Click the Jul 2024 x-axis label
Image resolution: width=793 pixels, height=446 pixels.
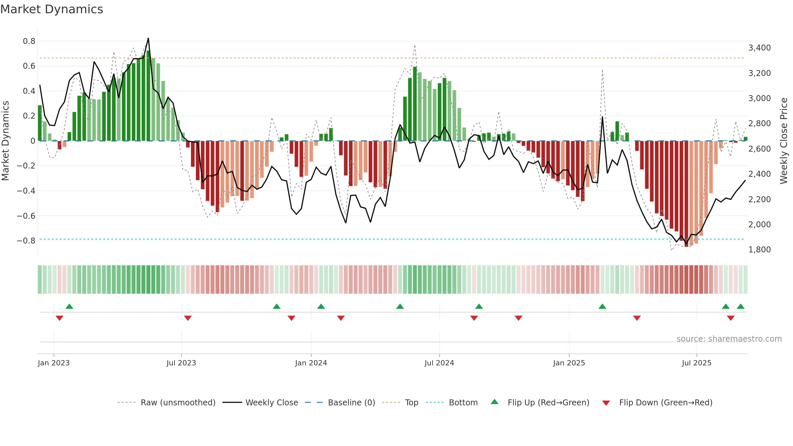pos(439,363)
